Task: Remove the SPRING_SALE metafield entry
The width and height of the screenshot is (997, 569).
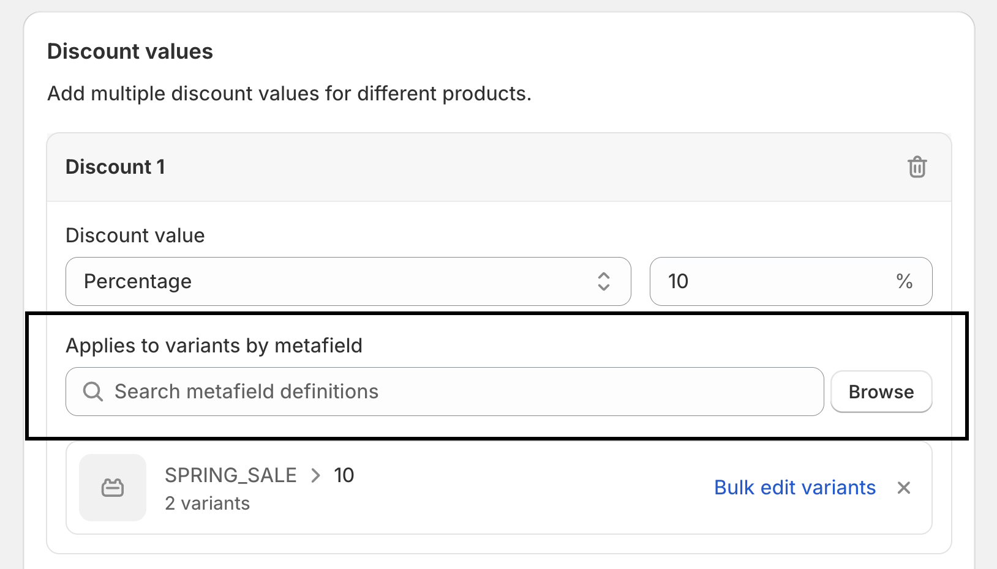Action: pos(904,488)
